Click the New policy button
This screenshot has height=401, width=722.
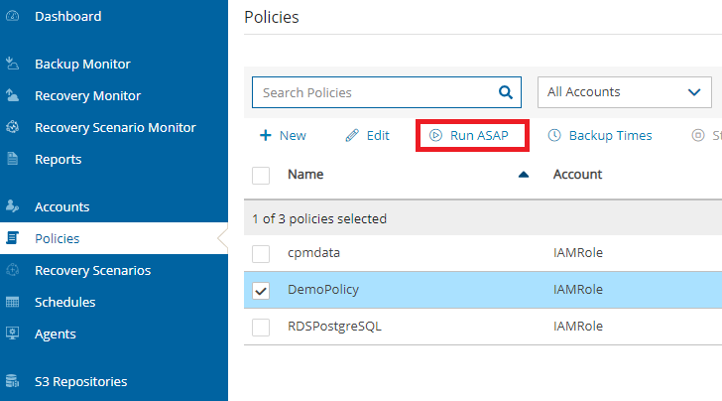point(283,136)
